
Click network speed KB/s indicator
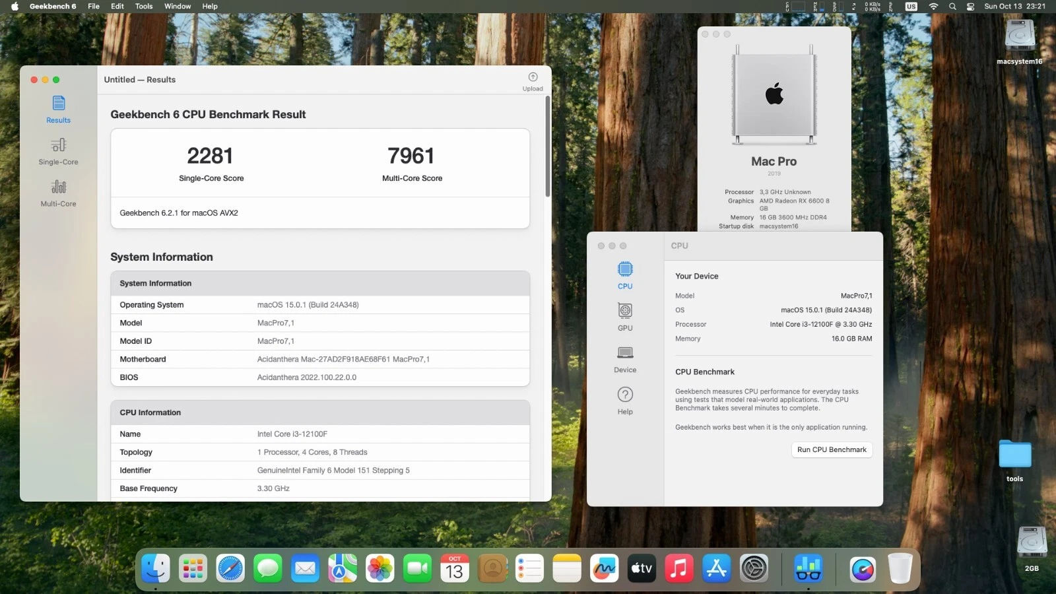coord(873,7)
